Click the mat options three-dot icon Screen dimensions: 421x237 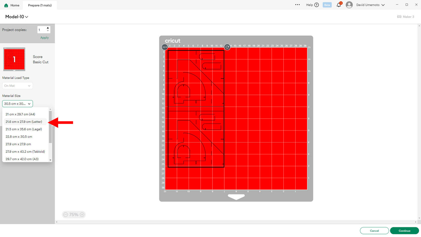point(165,47)
